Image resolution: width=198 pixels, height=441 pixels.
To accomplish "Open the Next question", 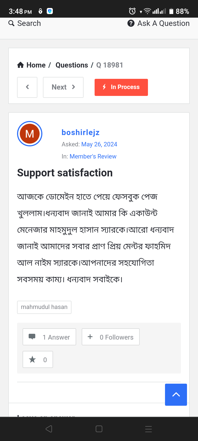I will [x=63, y=87].
